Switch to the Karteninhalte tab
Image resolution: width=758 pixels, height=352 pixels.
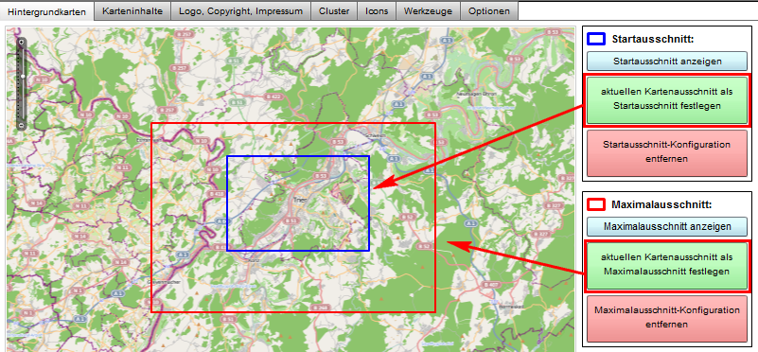click(132, 10)
